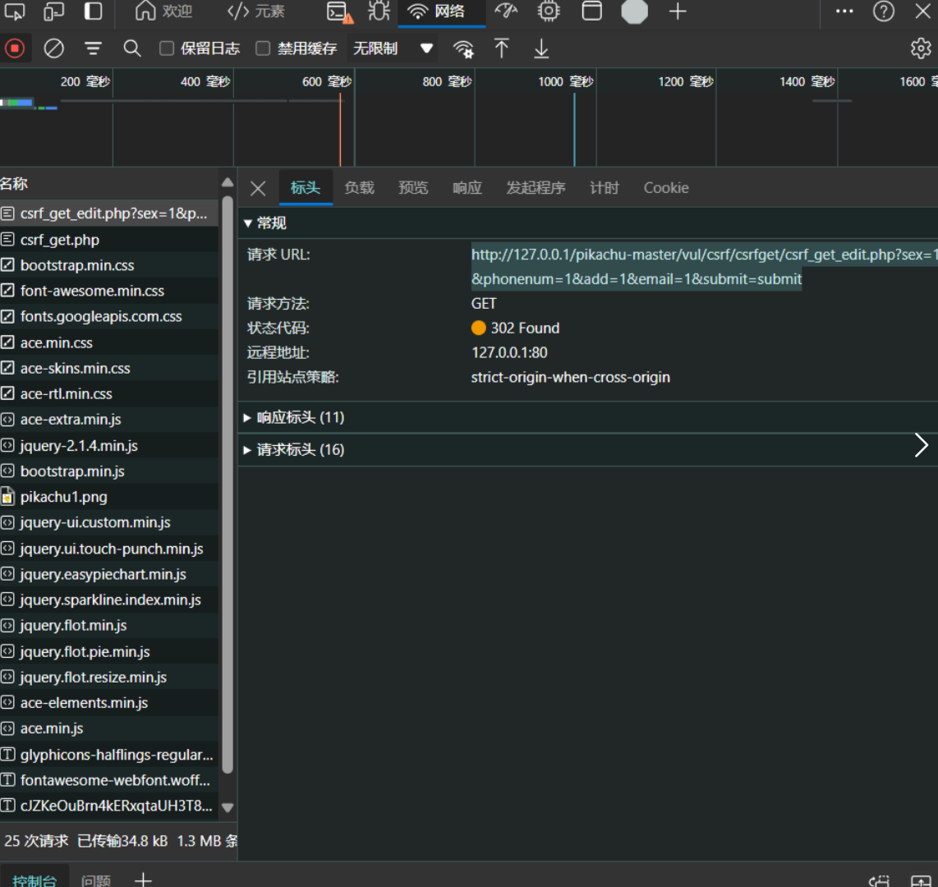This screenshot has height=887, width=938.
Task: Select csrf_get.php request in list
Action: click(60, 240)
